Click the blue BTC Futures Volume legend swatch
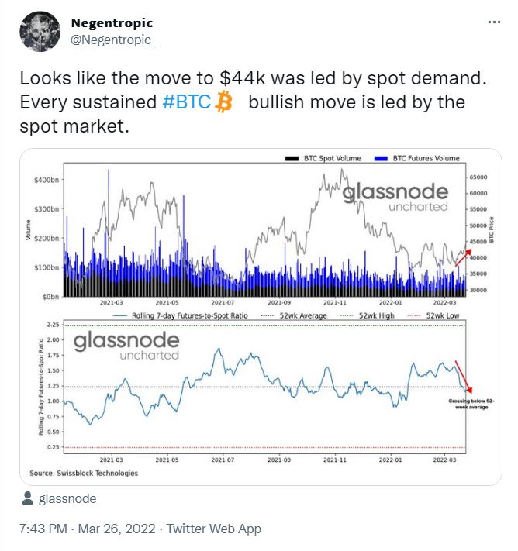The width and height of the screenshot is (518, 551). point(381,159)
